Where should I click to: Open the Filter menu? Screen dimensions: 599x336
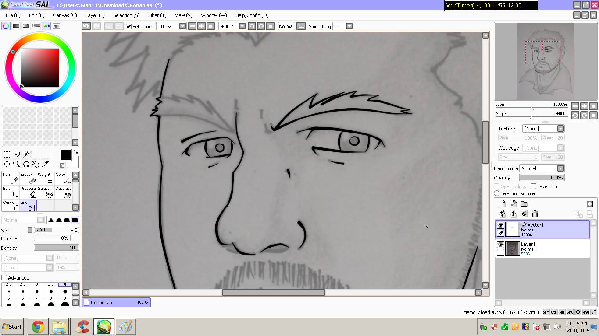tap(157, 15)
